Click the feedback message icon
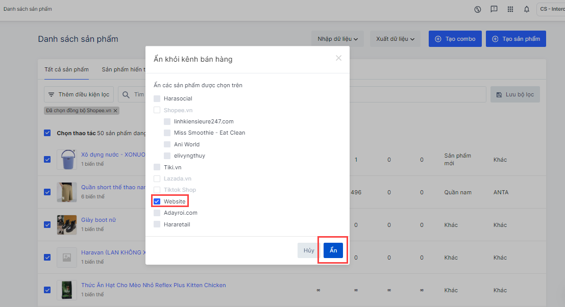The height and width of the screenshot is (307, 565). pos(494,9)
